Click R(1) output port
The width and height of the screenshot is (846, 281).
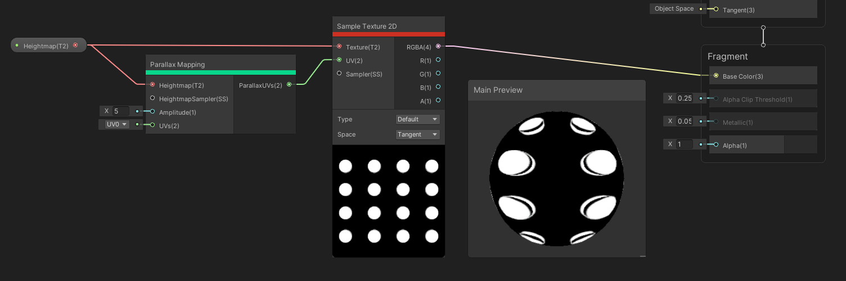tap(438, 60)
